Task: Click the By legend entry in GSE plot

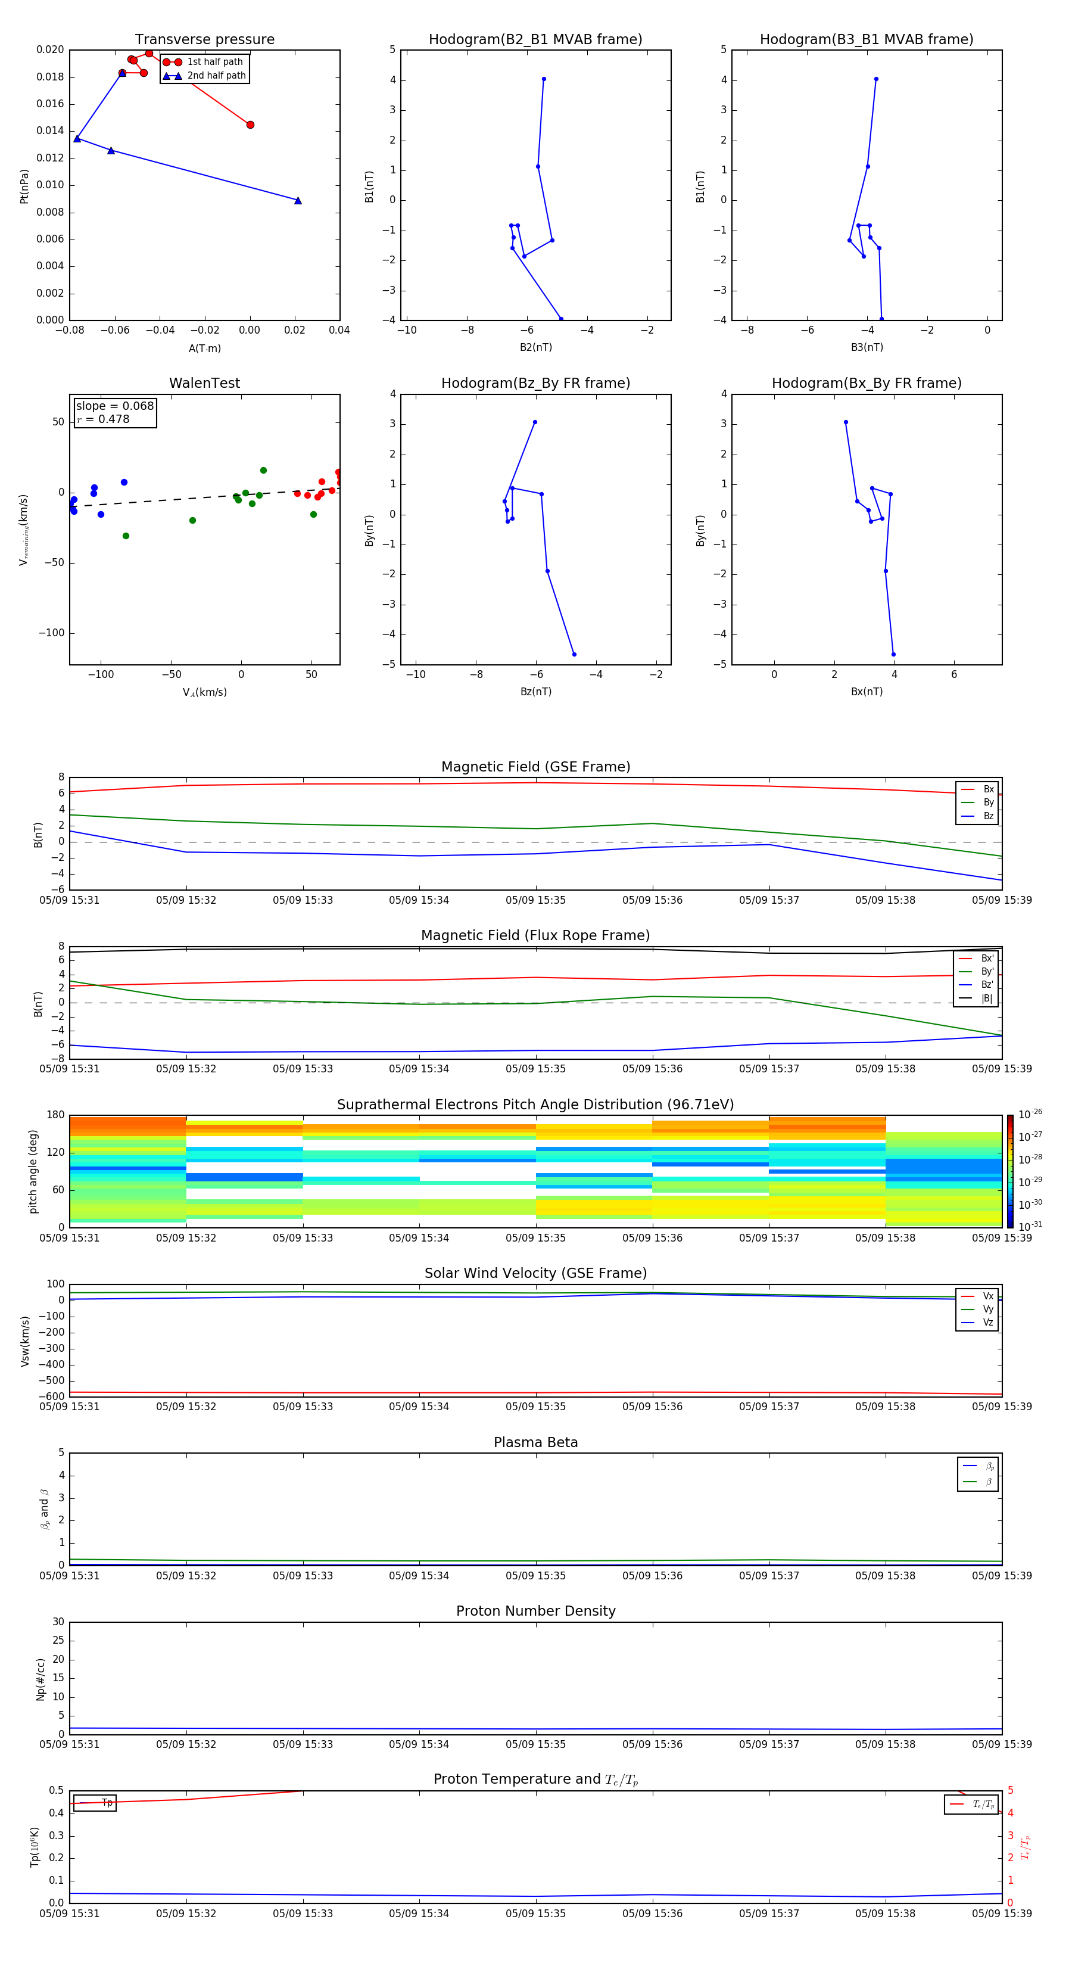Action: pyautogui.click(x=977, y=802)
